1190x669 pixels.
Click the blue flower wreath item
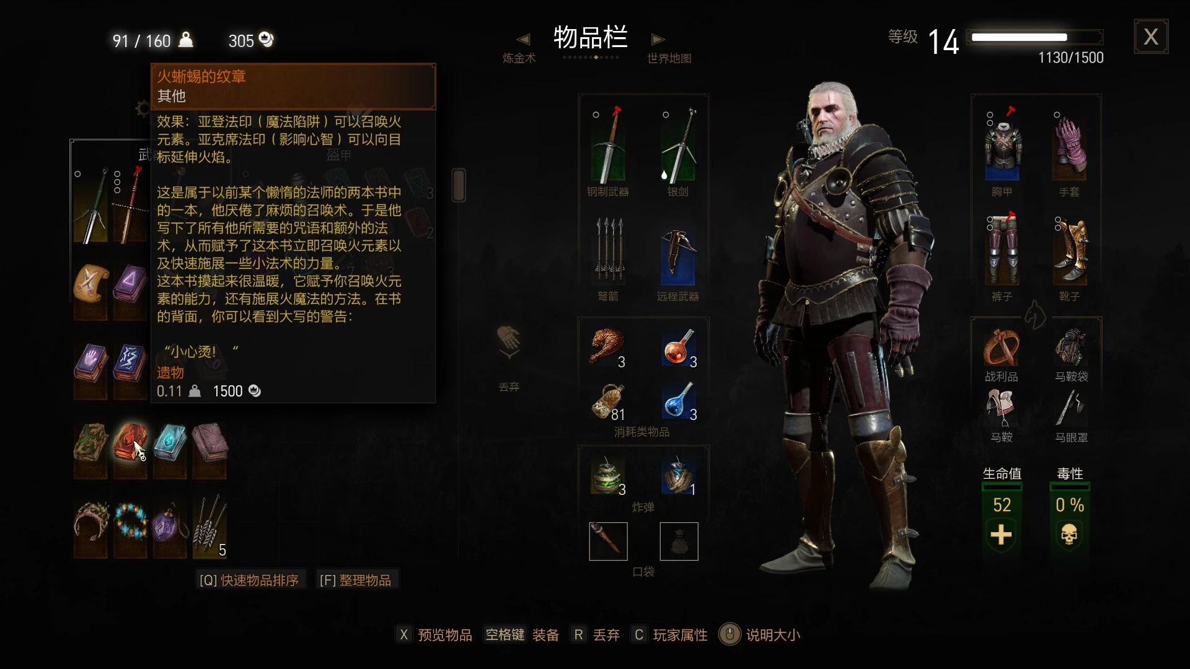point(130,522)
